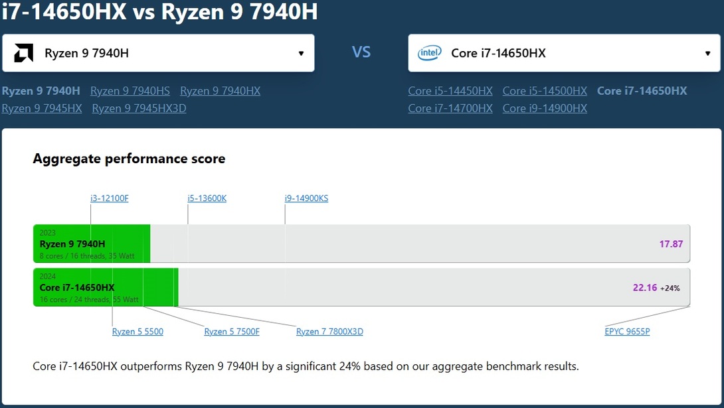Click the summary sentence about 24% outperformance
Image resolution: width=724 pixels, height=408 pixels.
pyautogui.click(x=306, y=366)
